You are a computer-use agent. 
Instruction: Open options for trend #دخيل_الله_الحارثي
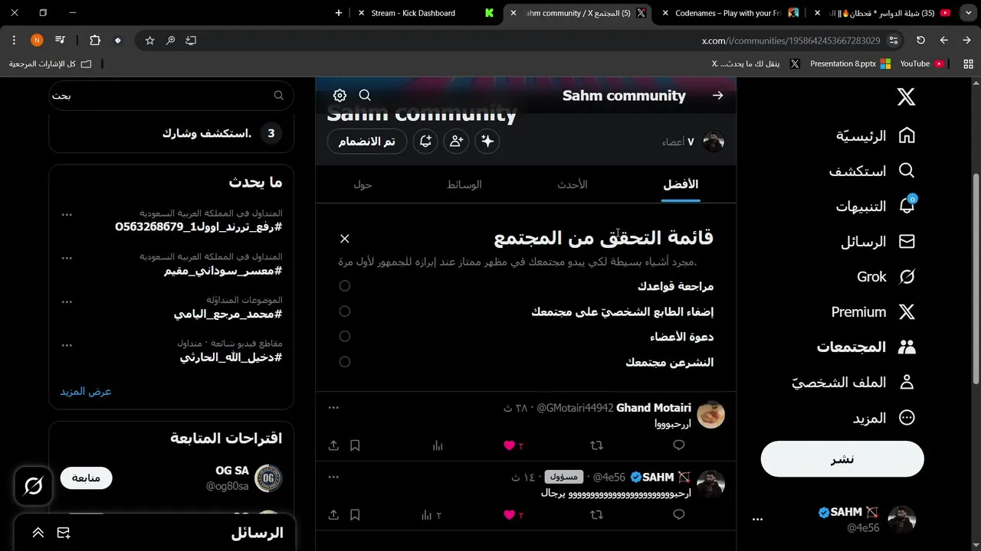67,345
